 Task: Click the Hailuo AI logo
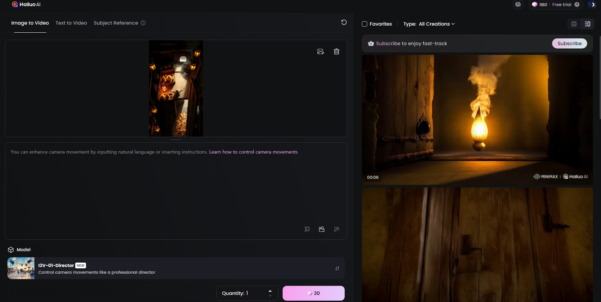[x=26, y=4]
